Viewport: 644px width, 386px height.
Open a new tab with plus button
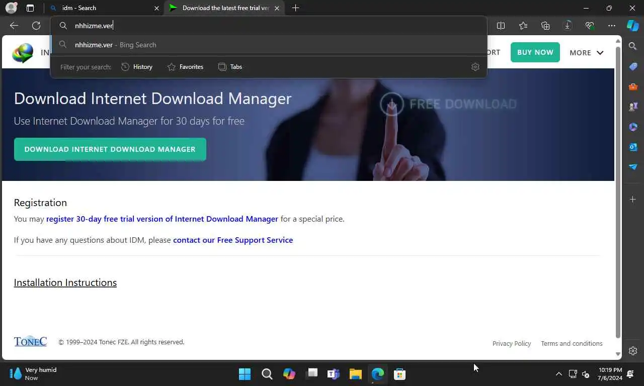(x=295, y=8)
